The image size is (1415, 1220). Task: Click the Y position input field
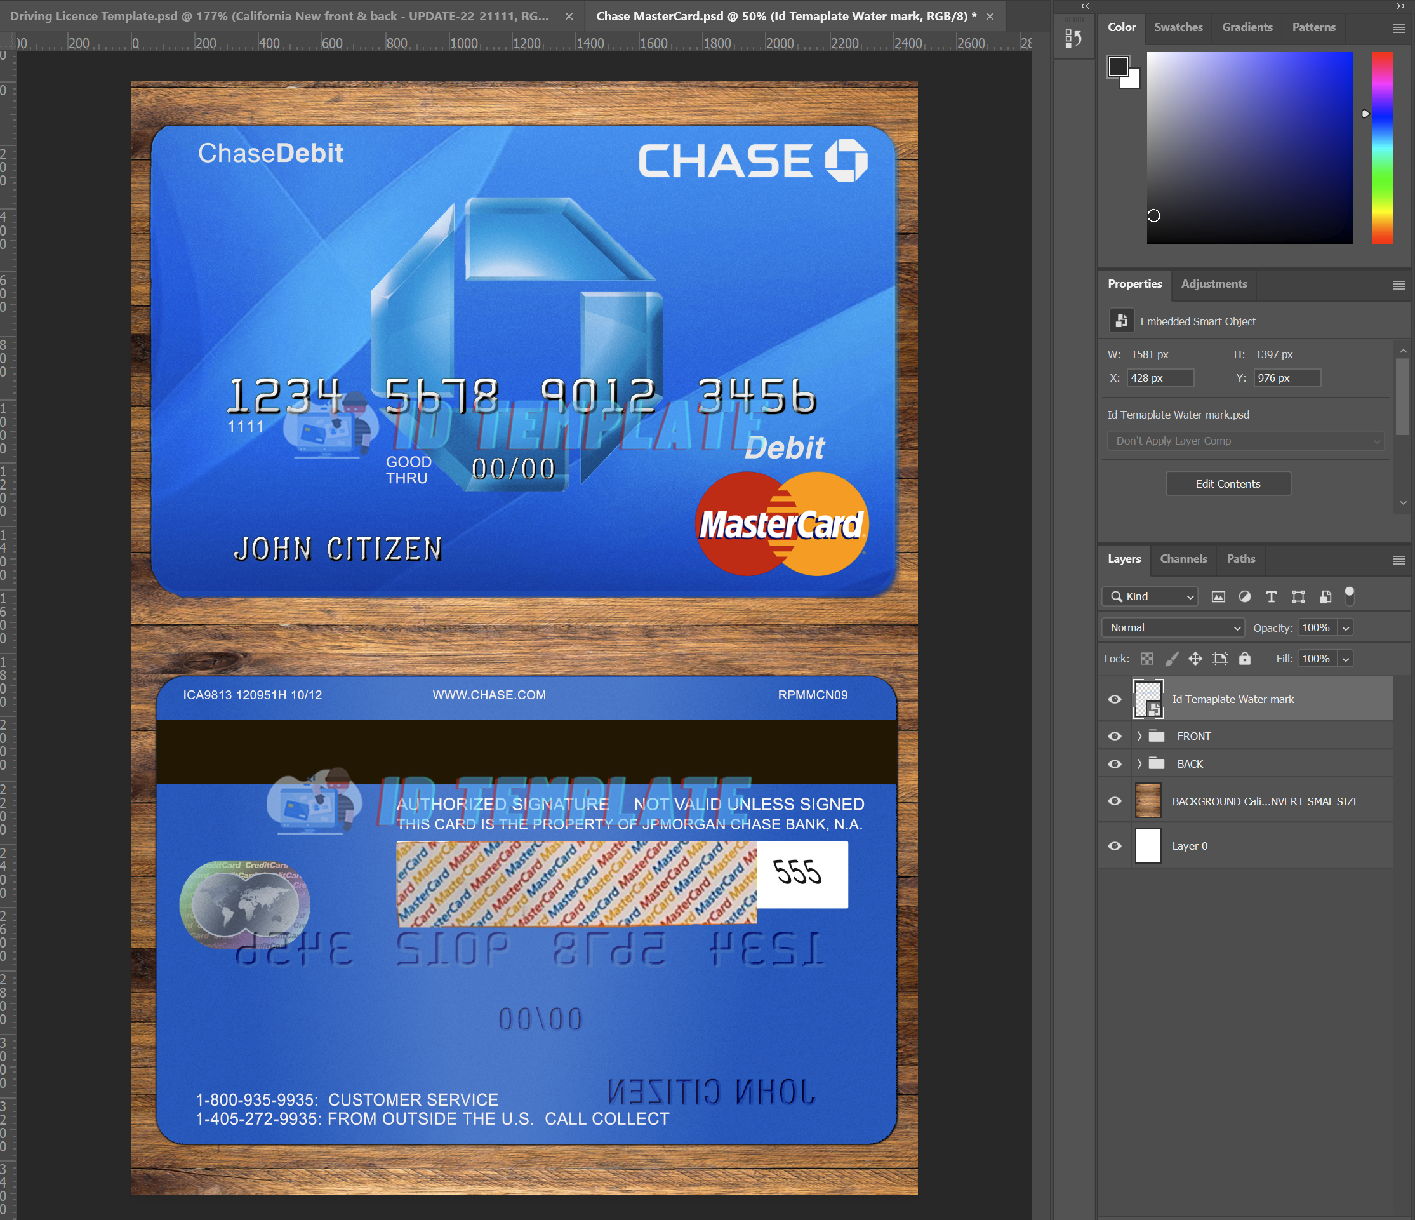pos(1287,378)
